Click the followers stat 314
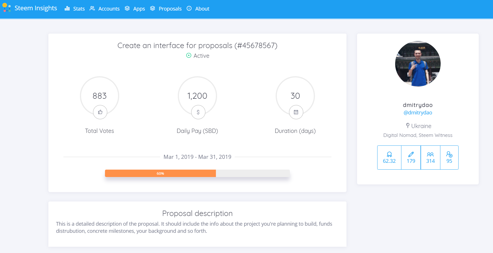The height and width of the screenshot is (253, 493). pos(430,157)
